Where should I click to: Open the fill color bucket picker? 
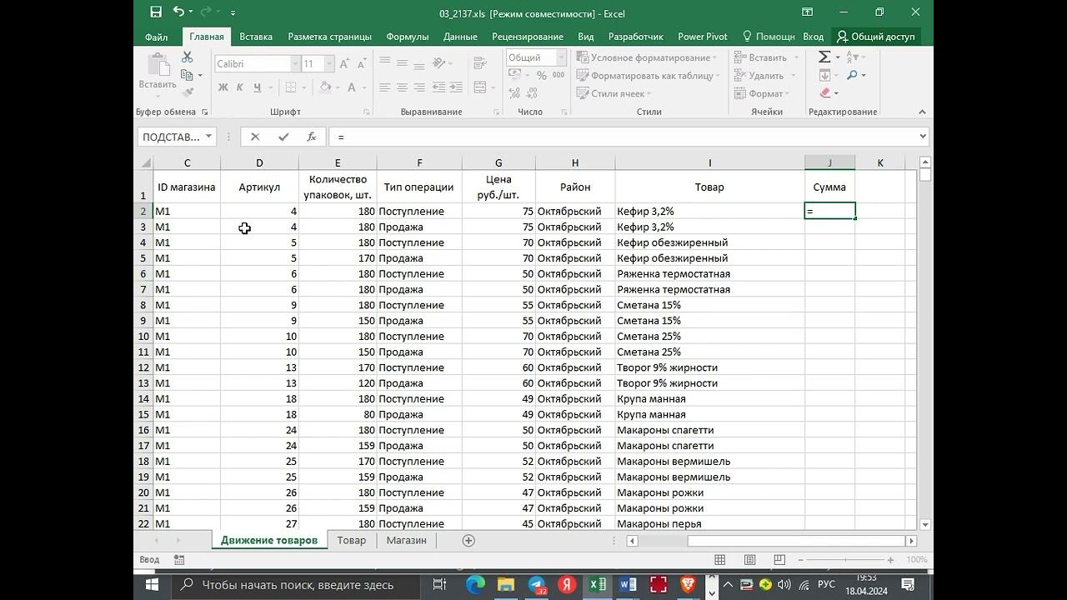click(324, 87)
